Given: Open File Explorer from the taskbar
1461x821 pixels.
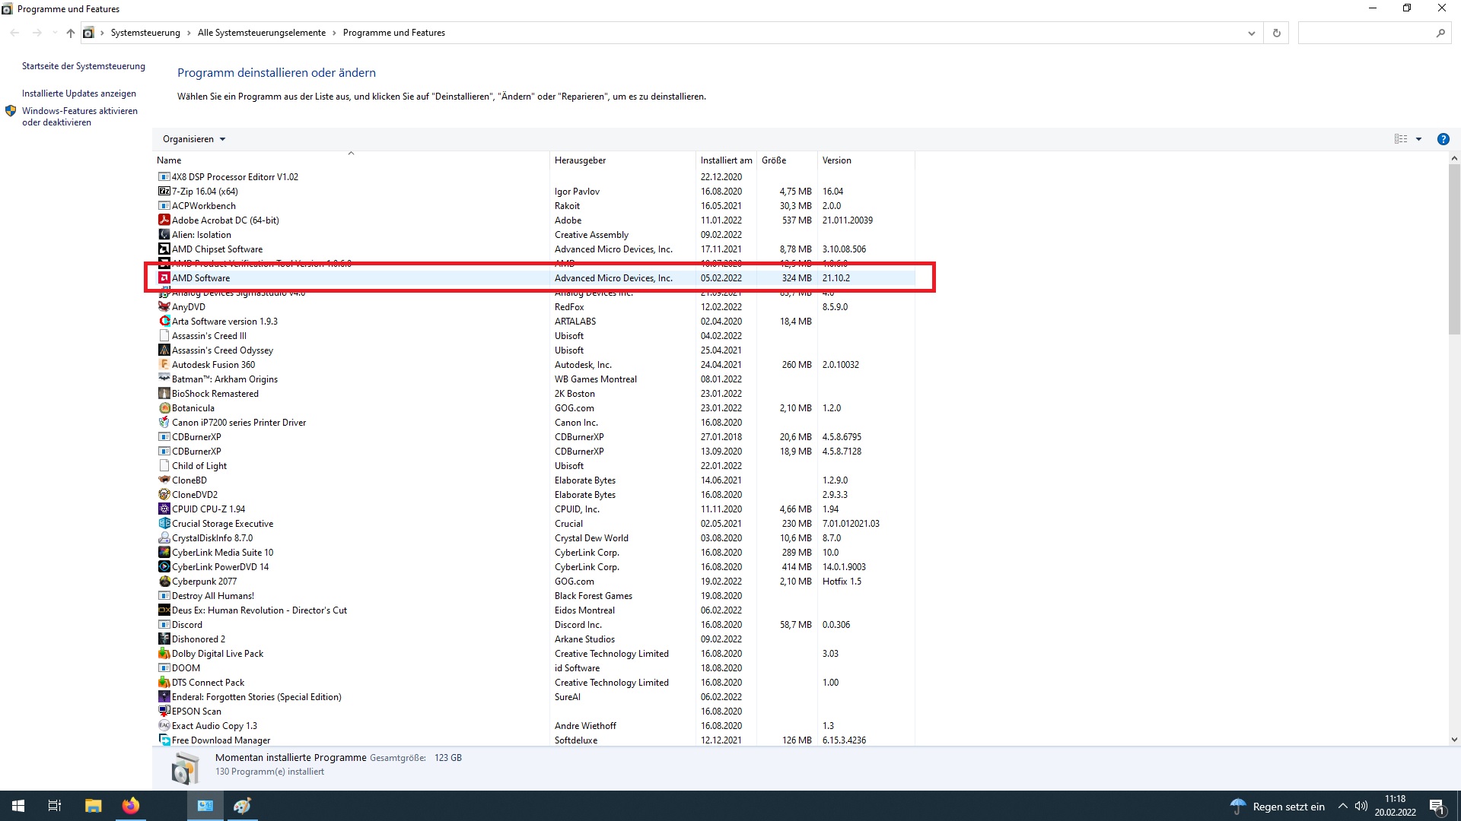Looking at the screenshot, I should pyautogui.click(x=93, y=806).
